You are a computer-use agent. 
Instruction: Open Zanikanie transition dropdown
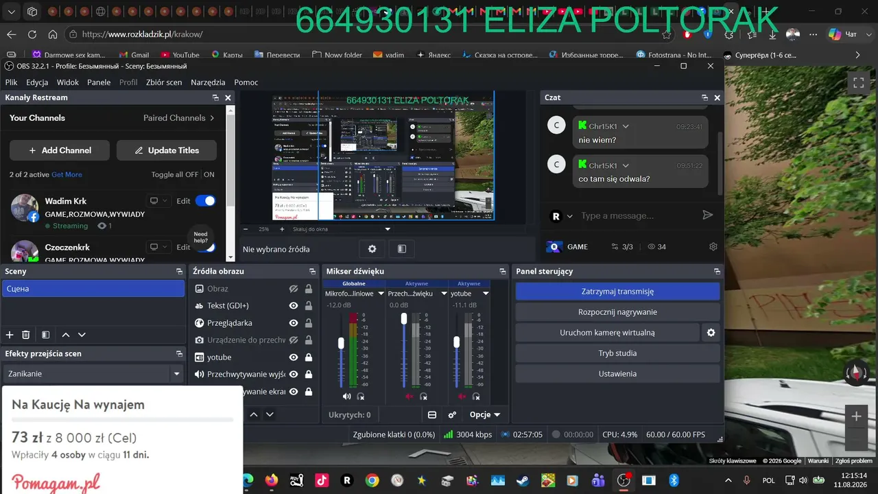tap(177, 374)
